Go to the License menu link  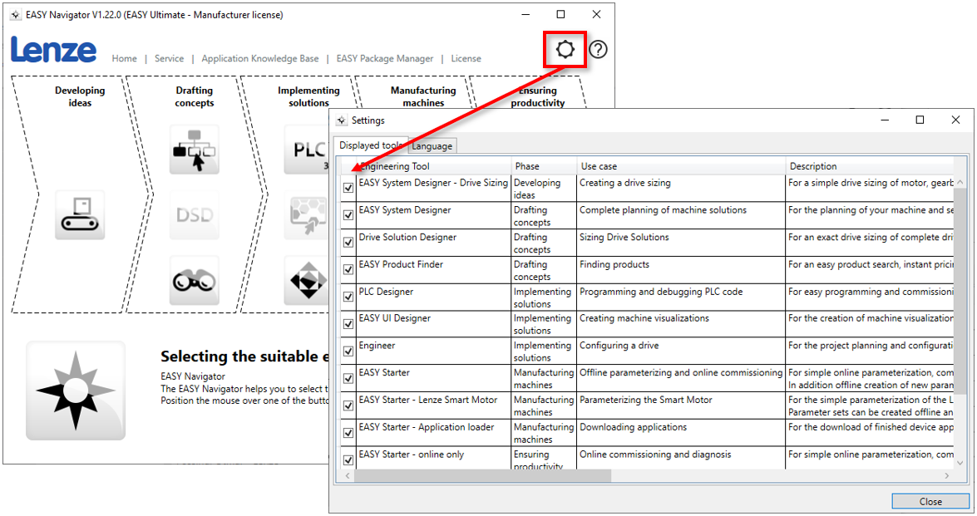pyautogui.click(x=466, y=59)
